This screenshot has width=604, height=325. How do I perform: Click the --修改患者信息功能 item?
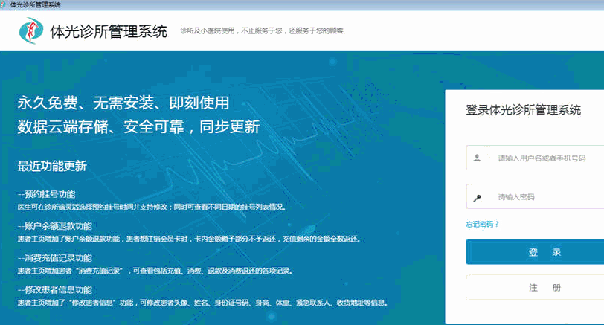point(55,289)
